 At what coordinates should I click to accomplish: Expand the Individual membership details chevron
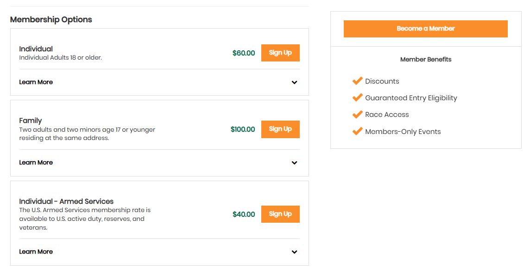pyautogui.click(x=294, y=82)
